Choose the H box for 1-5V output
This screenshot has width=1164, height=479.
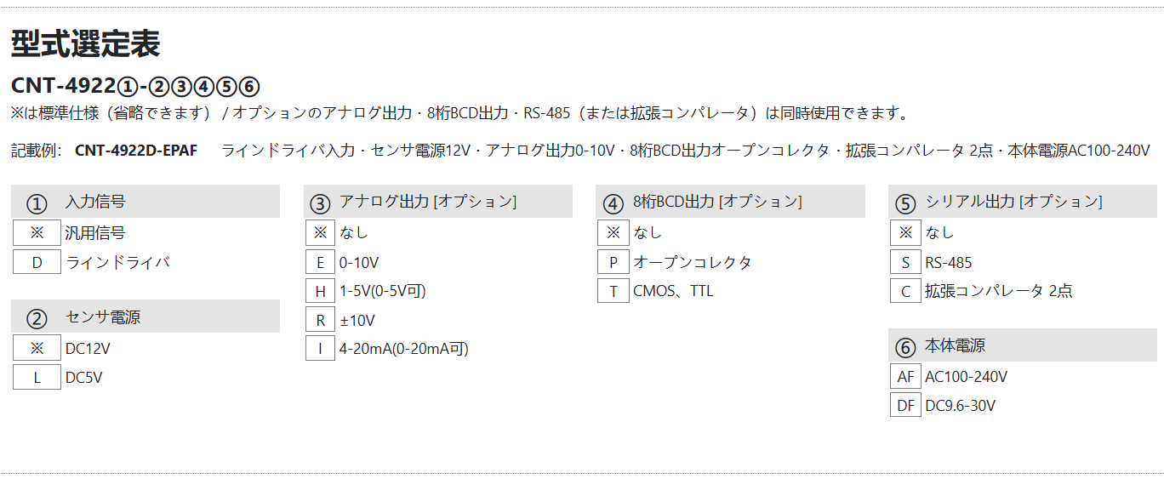tap(320, 291)
